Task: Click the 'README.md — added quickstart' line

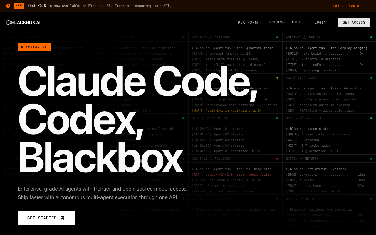Action: click(320, 111)
